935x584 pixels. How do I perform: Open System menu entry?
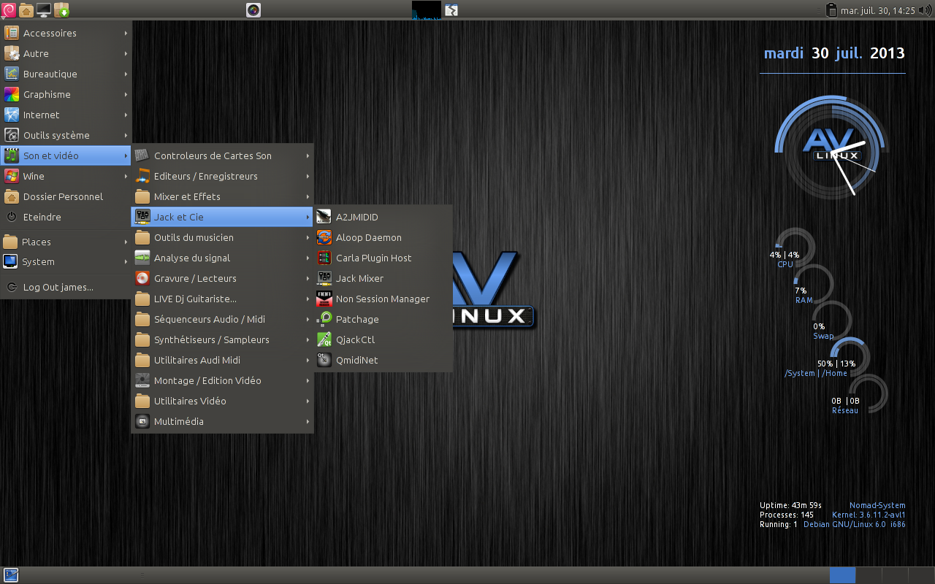(66, 261)
